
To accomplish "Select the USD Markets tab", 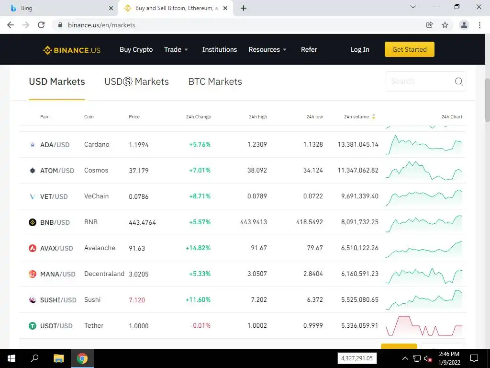I will click(x=57, y=81).
